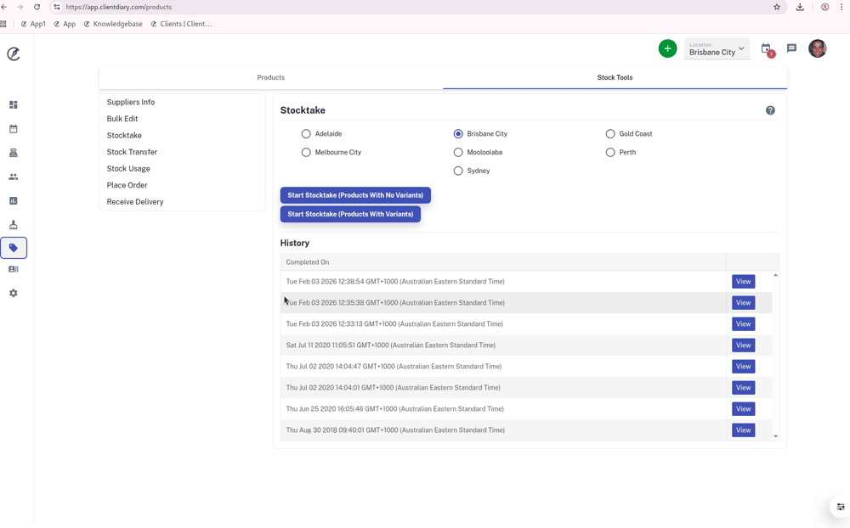Start Stocktake for products with no variants

coord(355,195)
